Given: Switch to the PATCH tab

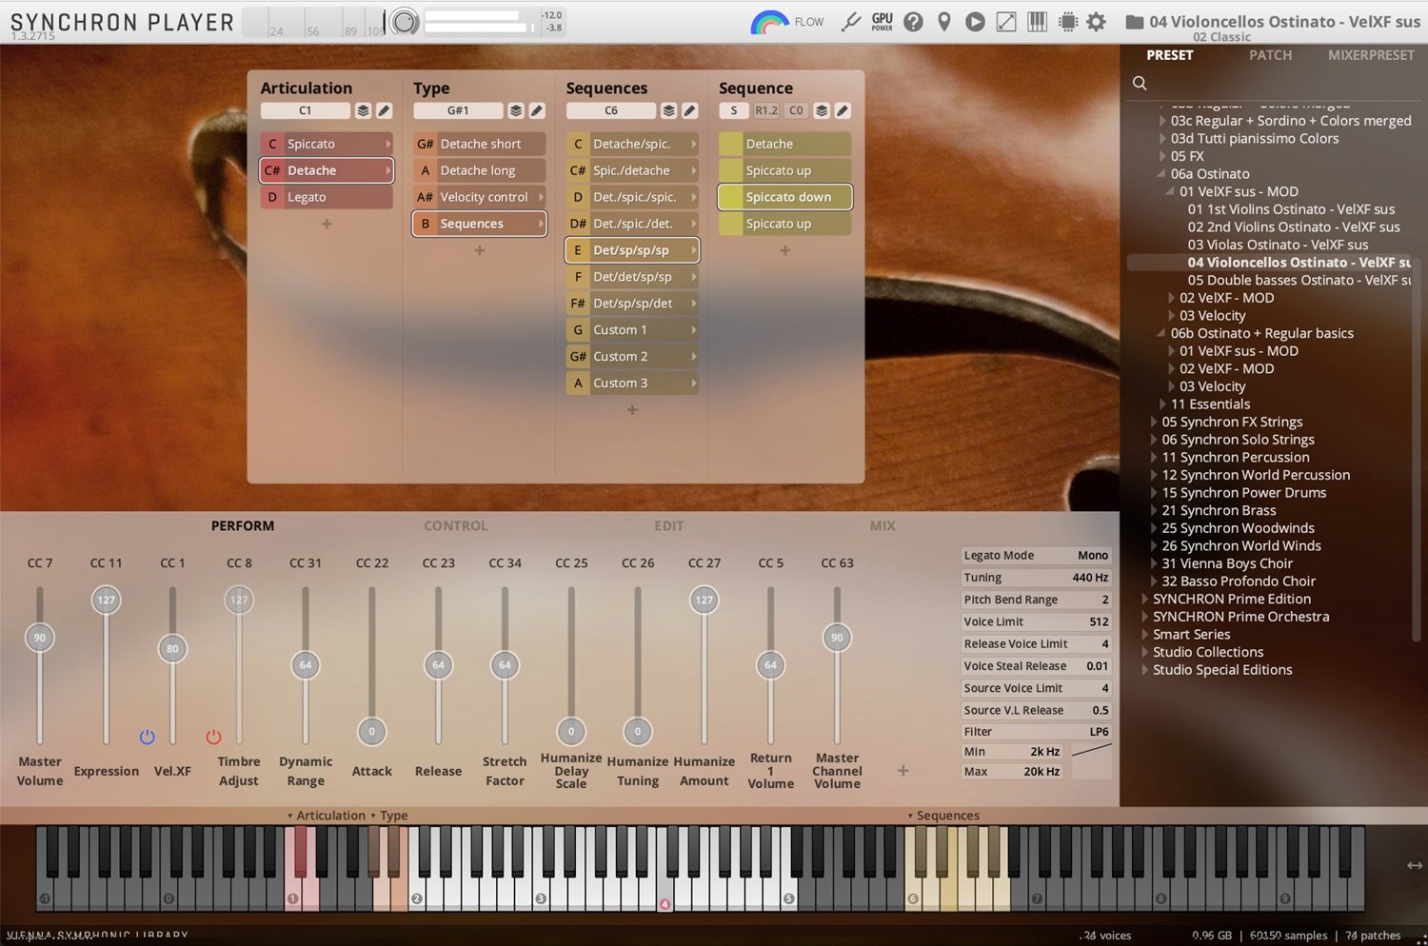Looking at the screenshot, I should click(1270, 55).
